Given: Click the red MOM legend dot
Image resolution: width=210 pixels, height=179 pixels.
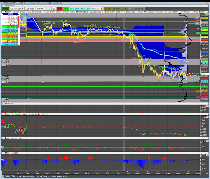Looking at the screenshot, I should [5, 153].
